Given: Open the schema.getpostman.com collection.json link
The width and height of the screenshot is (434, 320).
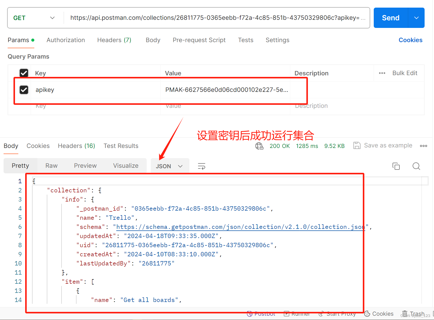Looking at the screenshot, I should 241,227.
